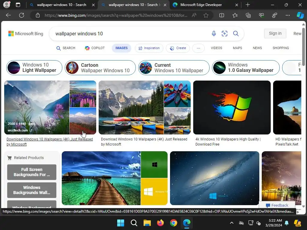The height and width of the screenshot is (230, 307).
Task: Open a new browser tab with plus
Action: (x=248, y=5)
